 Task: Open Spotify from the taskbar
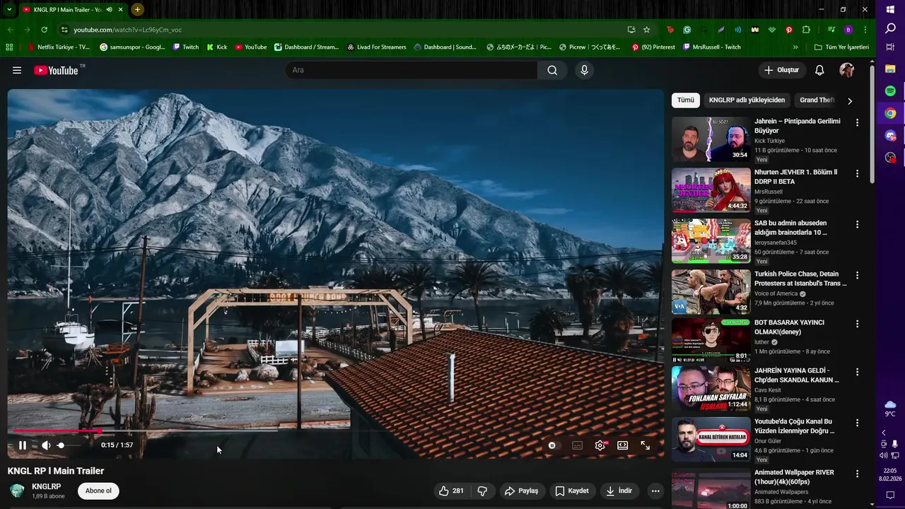(890, 91)
